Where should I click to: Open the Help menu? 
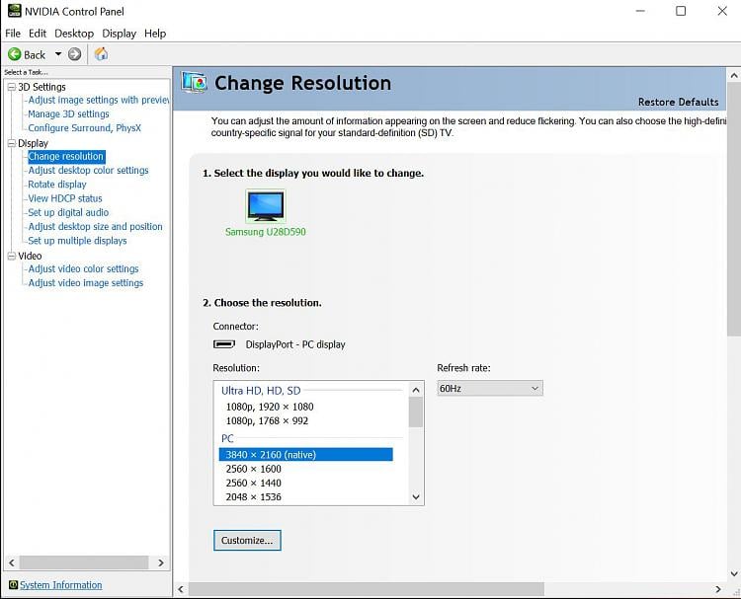click(155, 34)
